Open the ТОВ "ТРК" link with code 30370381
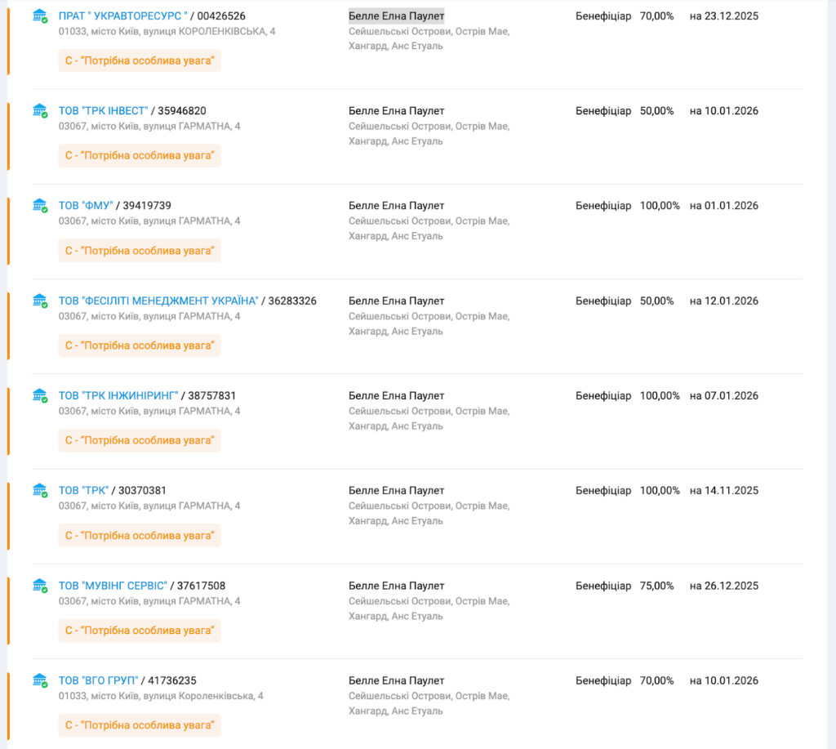Viewport: 836px width, 749px height. coord(83,491)
